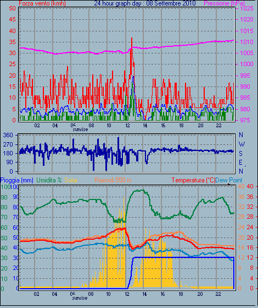The height and width of the screenshot is (308, 258).
Task: Click the 360 label on wind direction axis
Action: (x=8, y=135)
